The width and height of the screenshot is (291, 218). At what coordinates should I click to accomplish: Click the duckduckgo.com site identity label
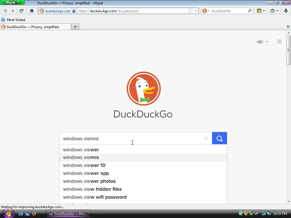(x=57, y=11)
